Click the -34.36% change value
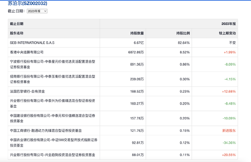 click(x=229, y=143)
